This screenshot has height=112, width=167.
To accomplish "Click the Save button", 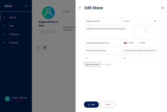I will coord(91,105).
